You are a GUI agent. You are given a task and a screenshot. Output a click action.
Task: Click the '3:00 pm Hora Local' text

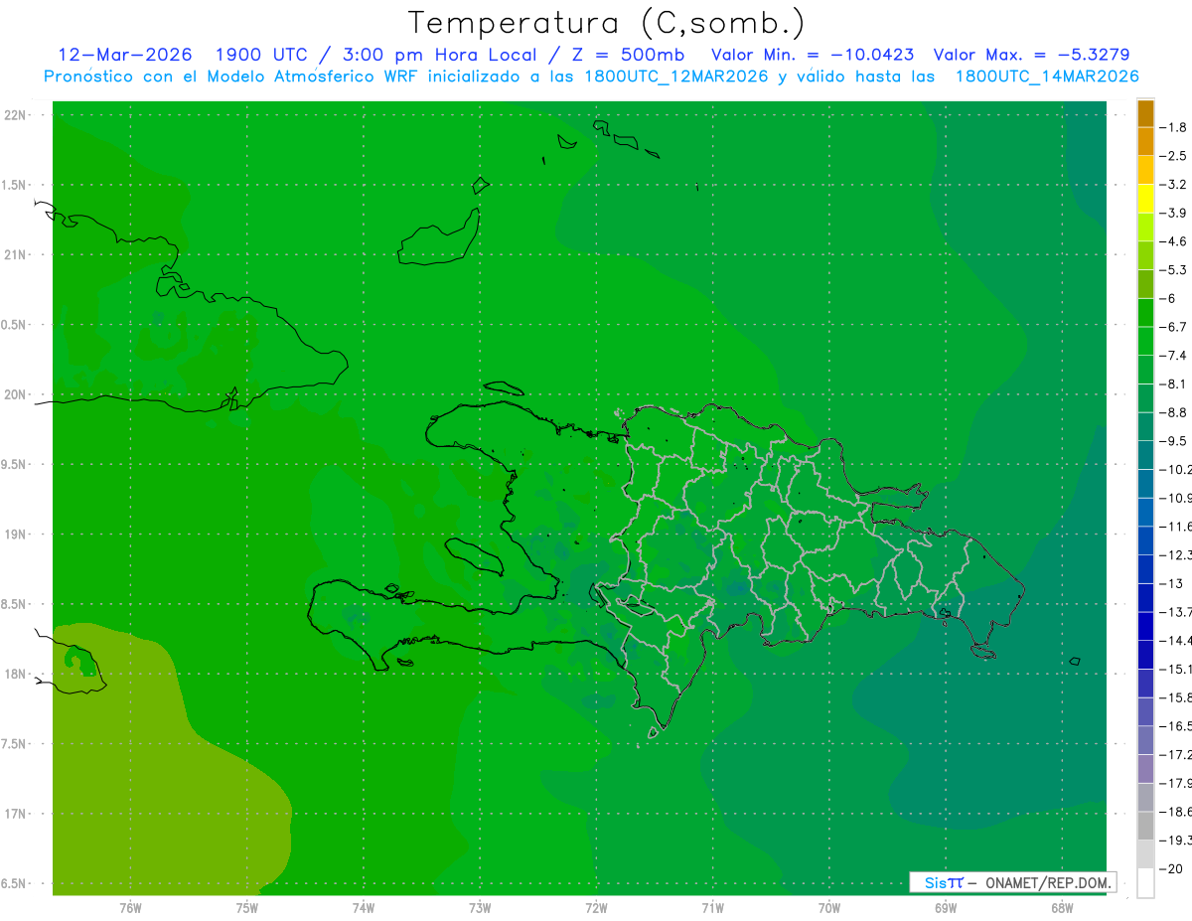(x=438, y=55)
